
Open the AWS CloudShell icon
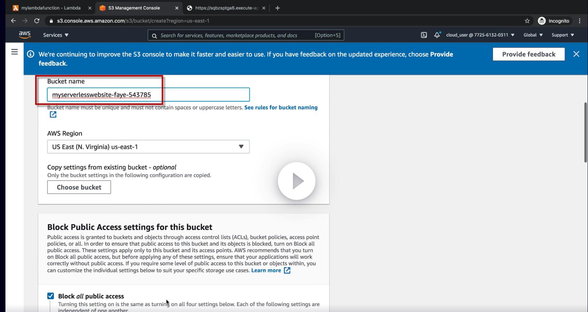[424, 35]
